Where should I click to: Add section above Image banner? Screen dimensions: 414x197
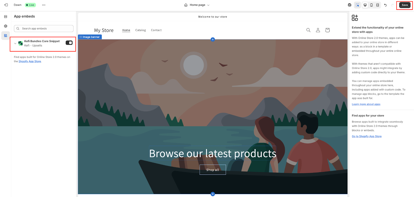pyautogui.click(x=213, y=40)
